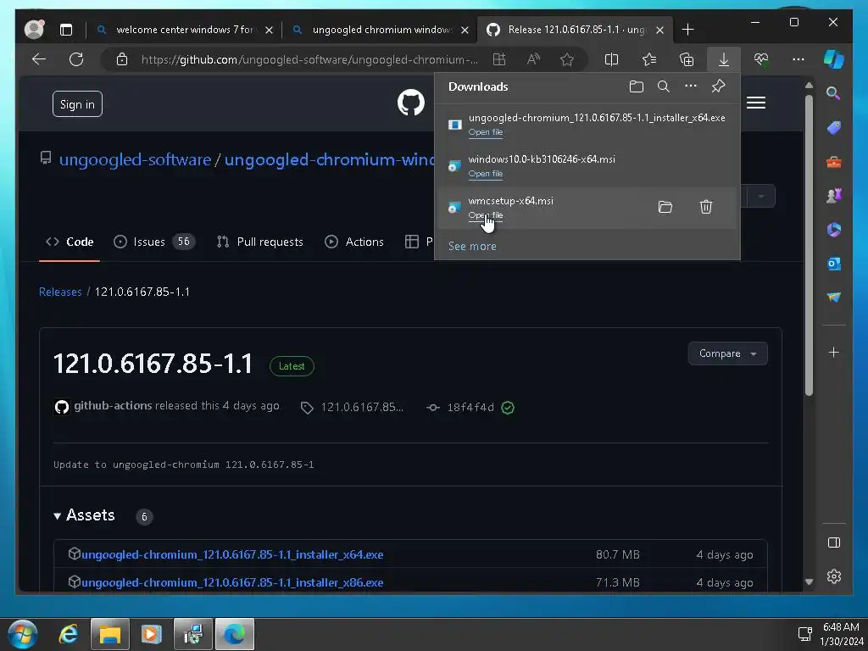Image resolution: width=868 pixels, height=651 pixels.
Task: Open a new browser tab
Action: pyautogui.click(x=687, y=30)
